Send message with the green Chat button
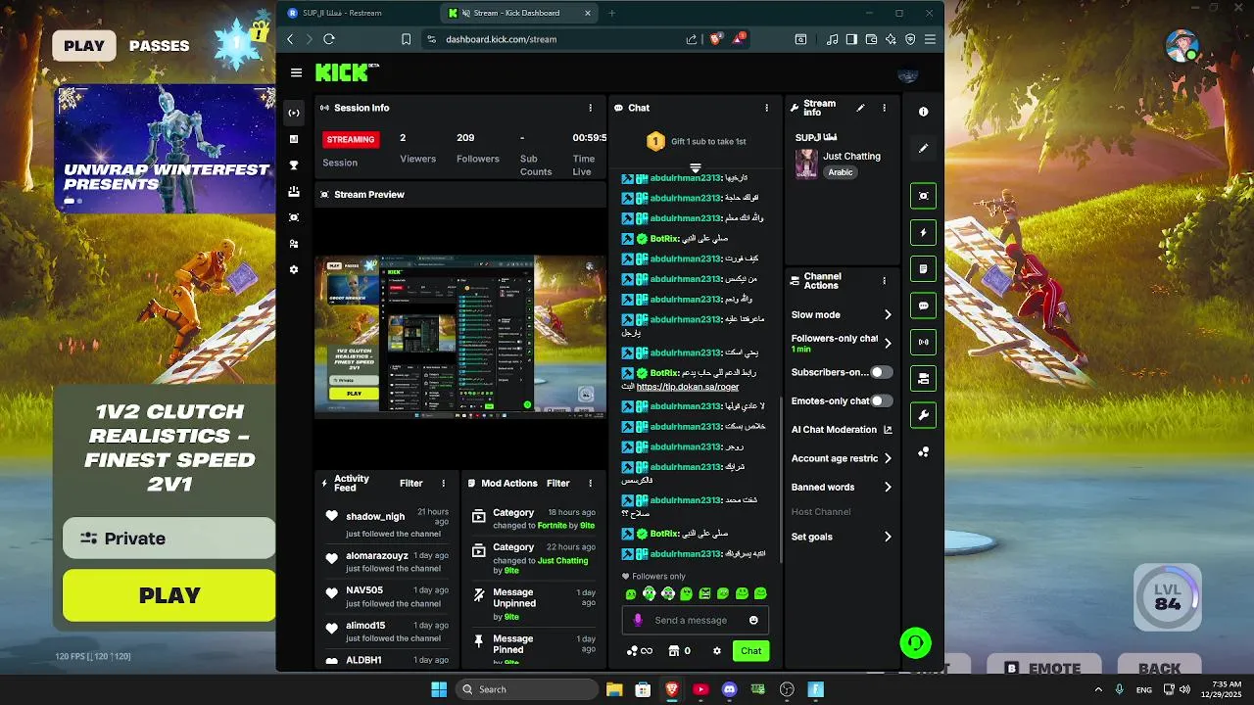Screen dimensions: 1254x705 click(750, 651)
